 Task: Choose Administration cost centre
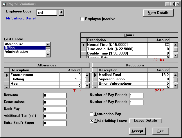coord(25,52)
